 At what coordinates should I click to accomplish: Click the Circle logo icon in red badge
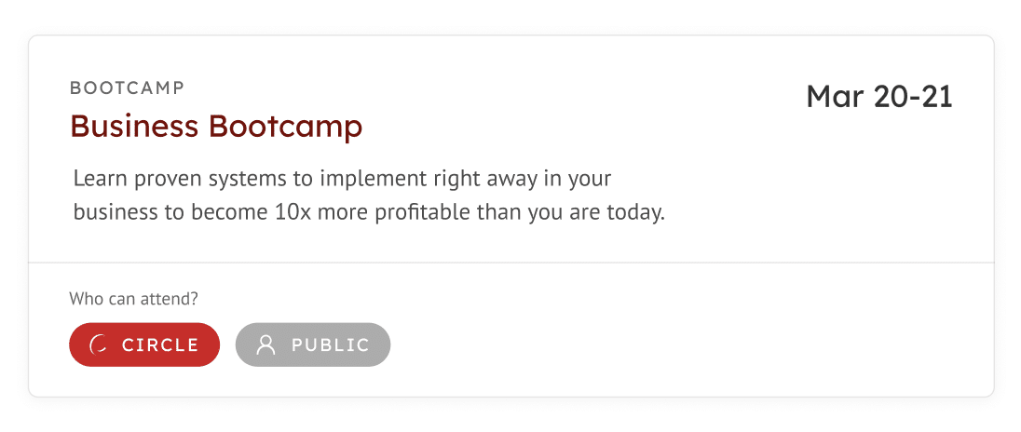99,344
